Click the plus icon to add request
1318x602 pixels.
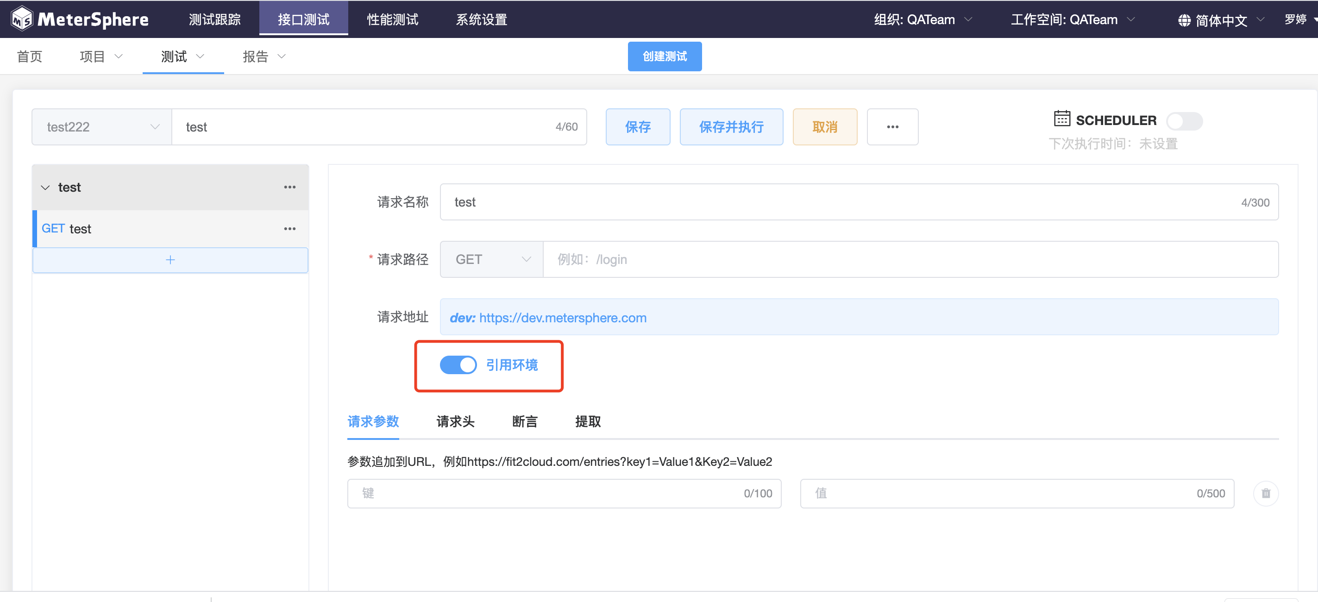click(x=170, y=260)
